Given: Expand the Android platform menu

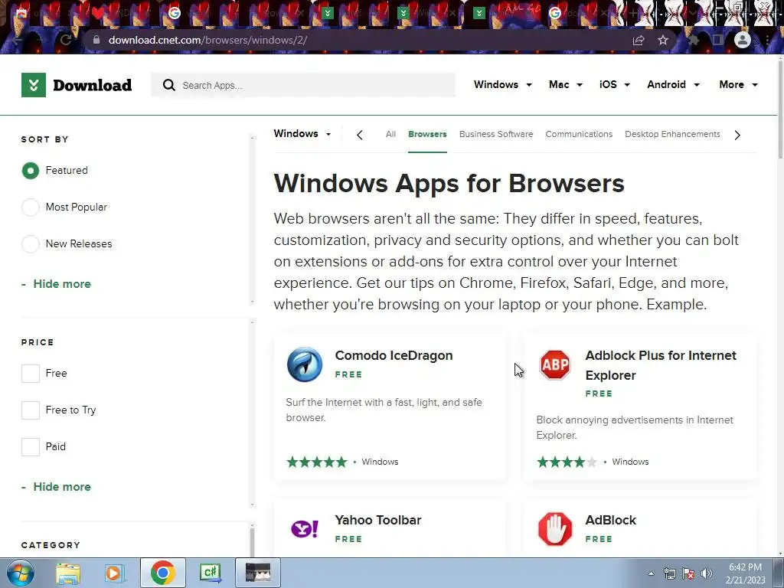Looking at the screenshot, I should coord(673,84).
